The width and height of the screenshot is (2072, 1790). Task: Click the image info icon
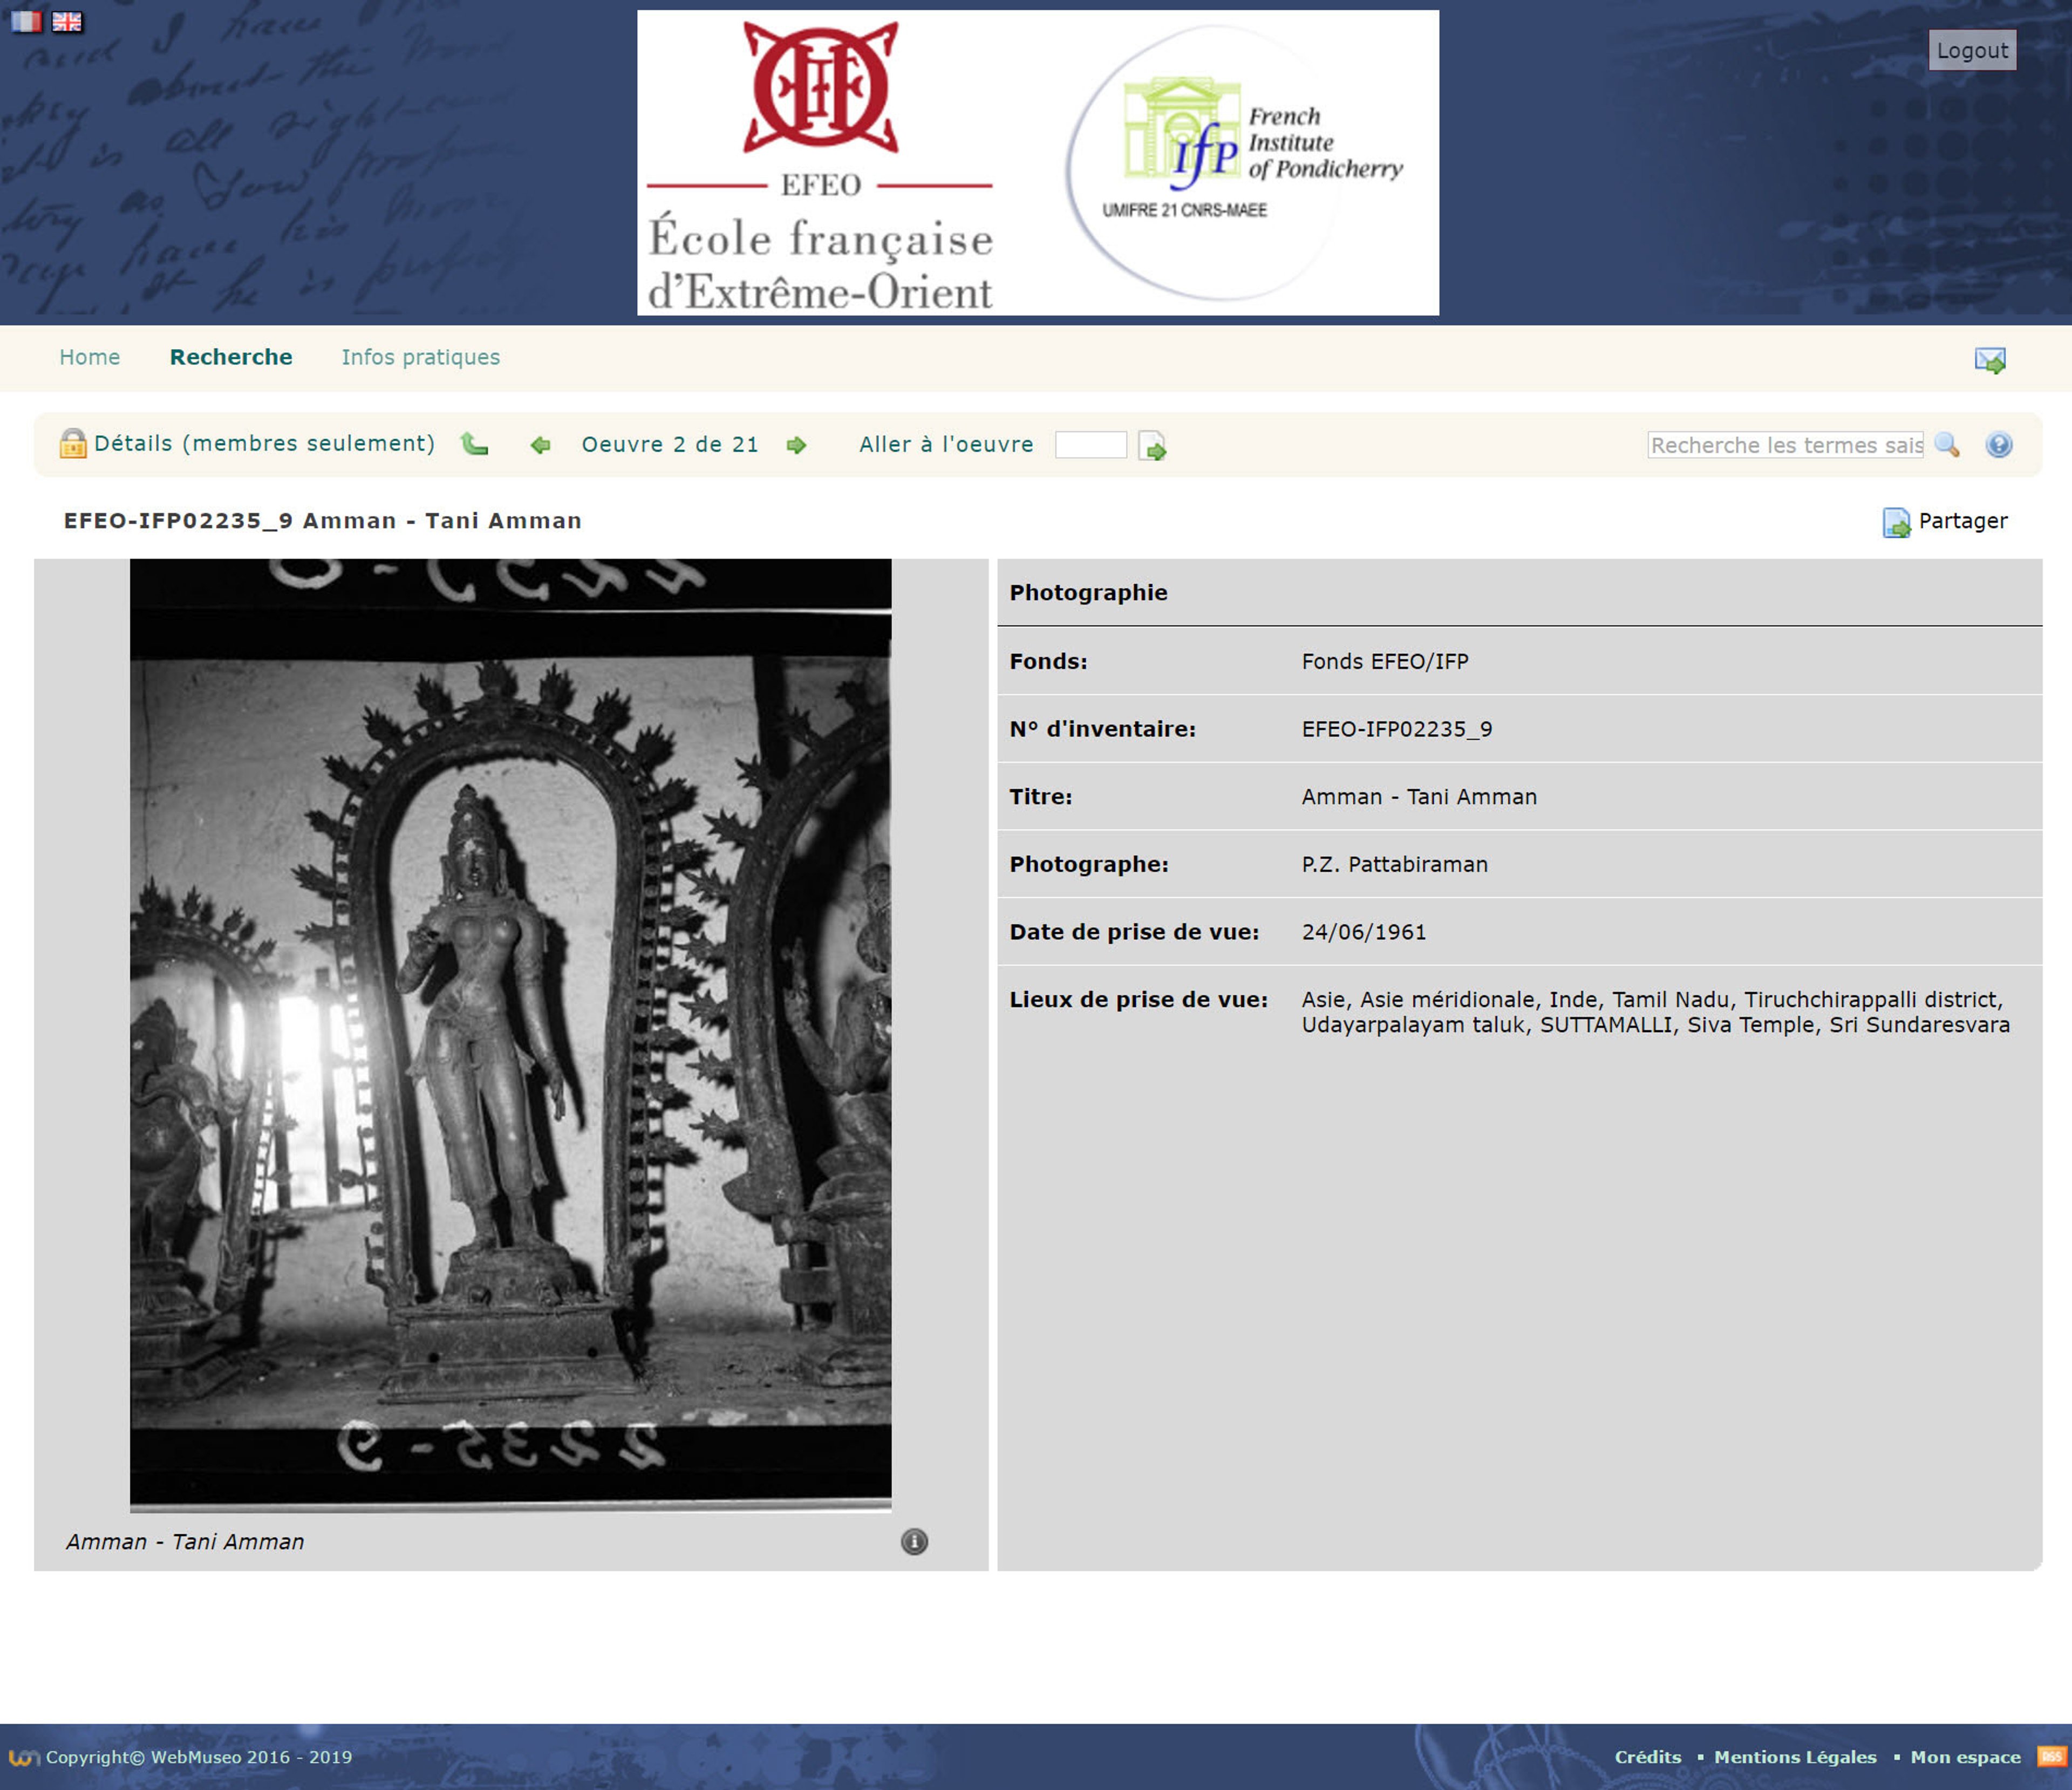pos(914,1541)
